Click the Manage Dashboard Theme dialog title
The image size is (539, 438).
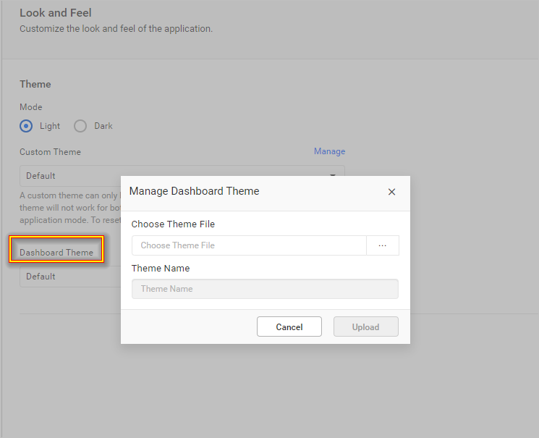[x=194, y=191]
